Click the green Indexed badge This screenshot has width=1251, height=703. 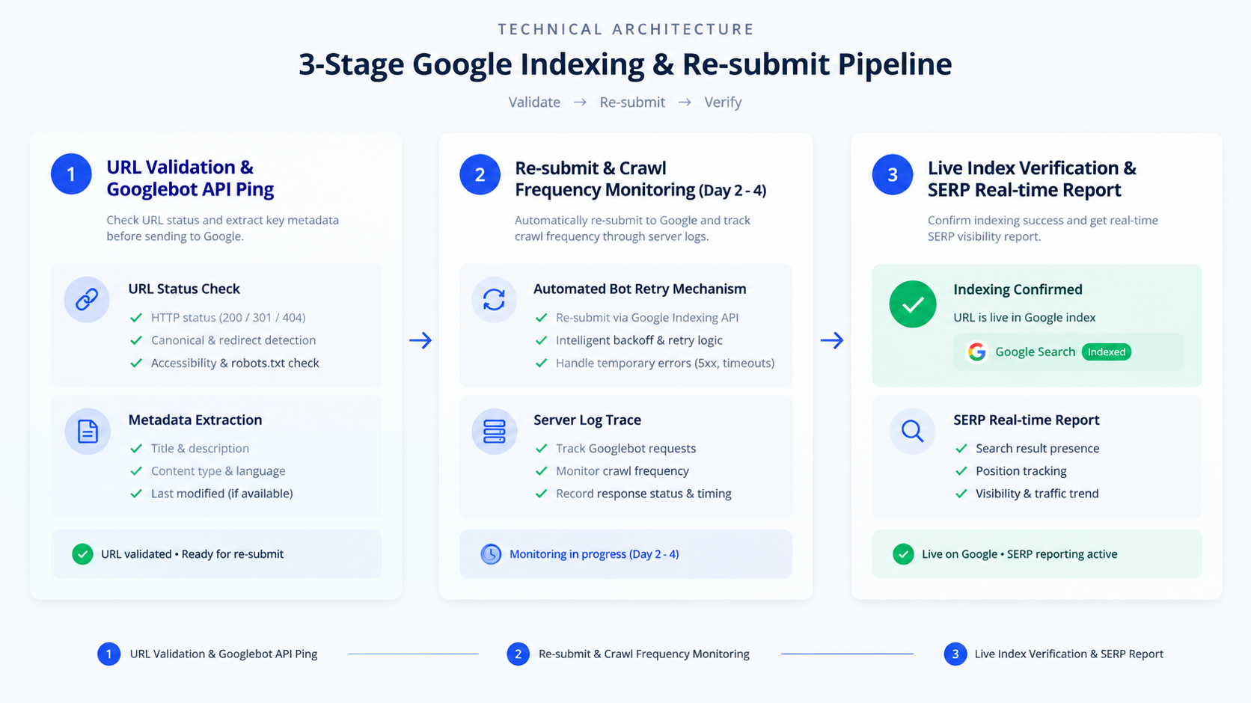point(1107,352)
